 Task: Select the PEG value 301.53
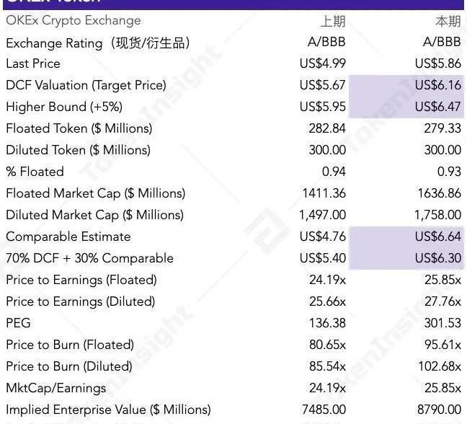tap(442, 323)
